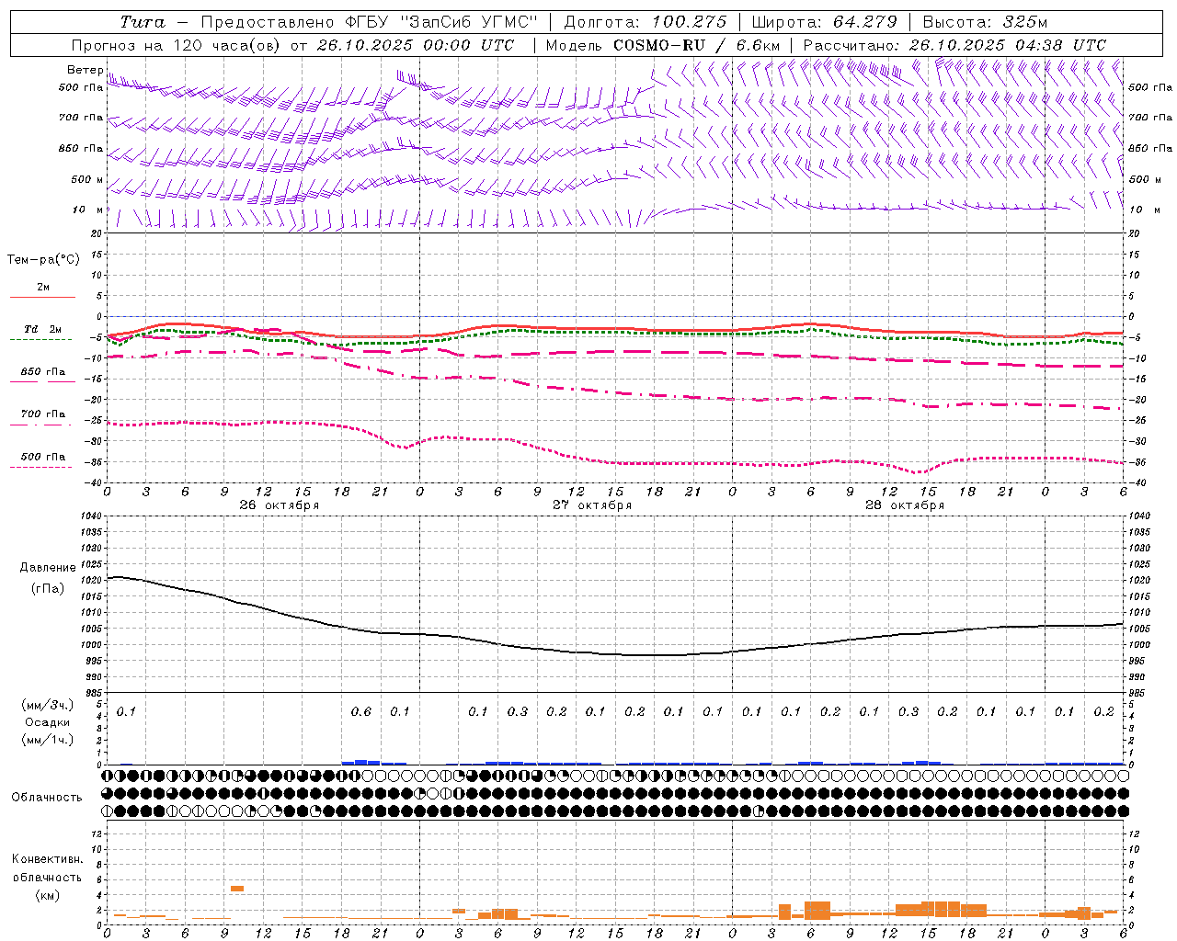Click the "(мм/3ч.)" precipitation unit label
This screenshot has height=941, width=1177.
point(48,705)
